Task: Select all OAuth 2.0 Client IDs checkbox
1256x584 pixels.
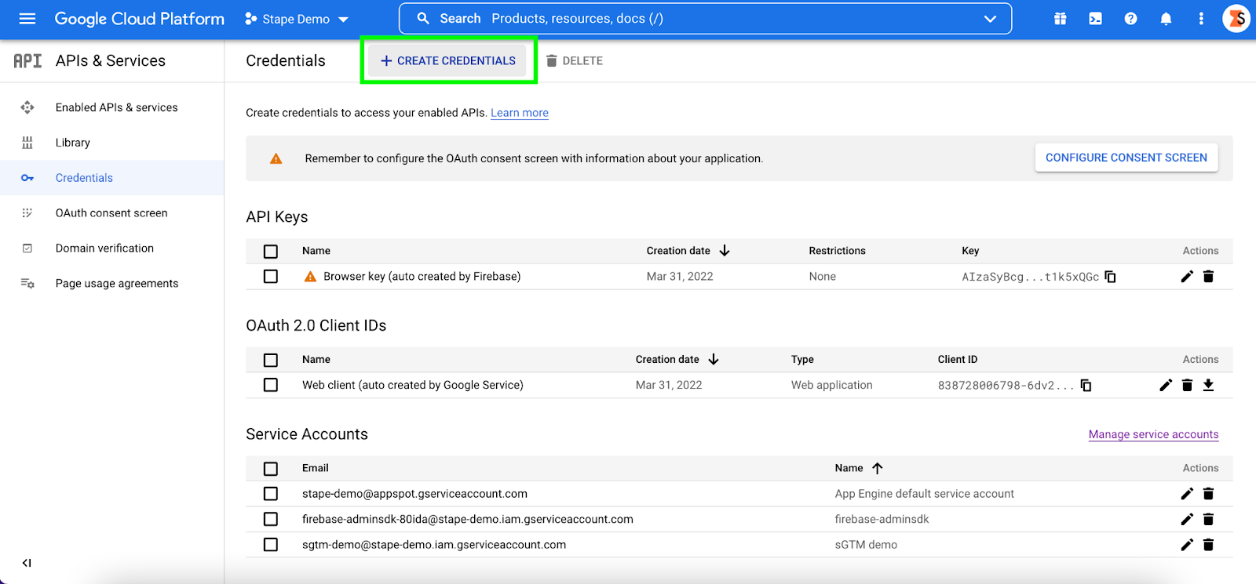Action: 271,360
